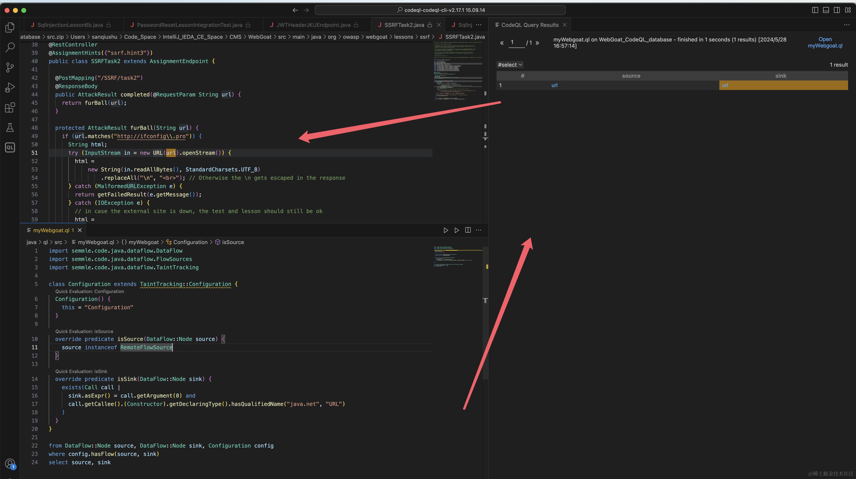The height and width of the screenshot is (479, 856).
Task: Toggle the primary sidebar layout button
Action: [x=815, y=10]
